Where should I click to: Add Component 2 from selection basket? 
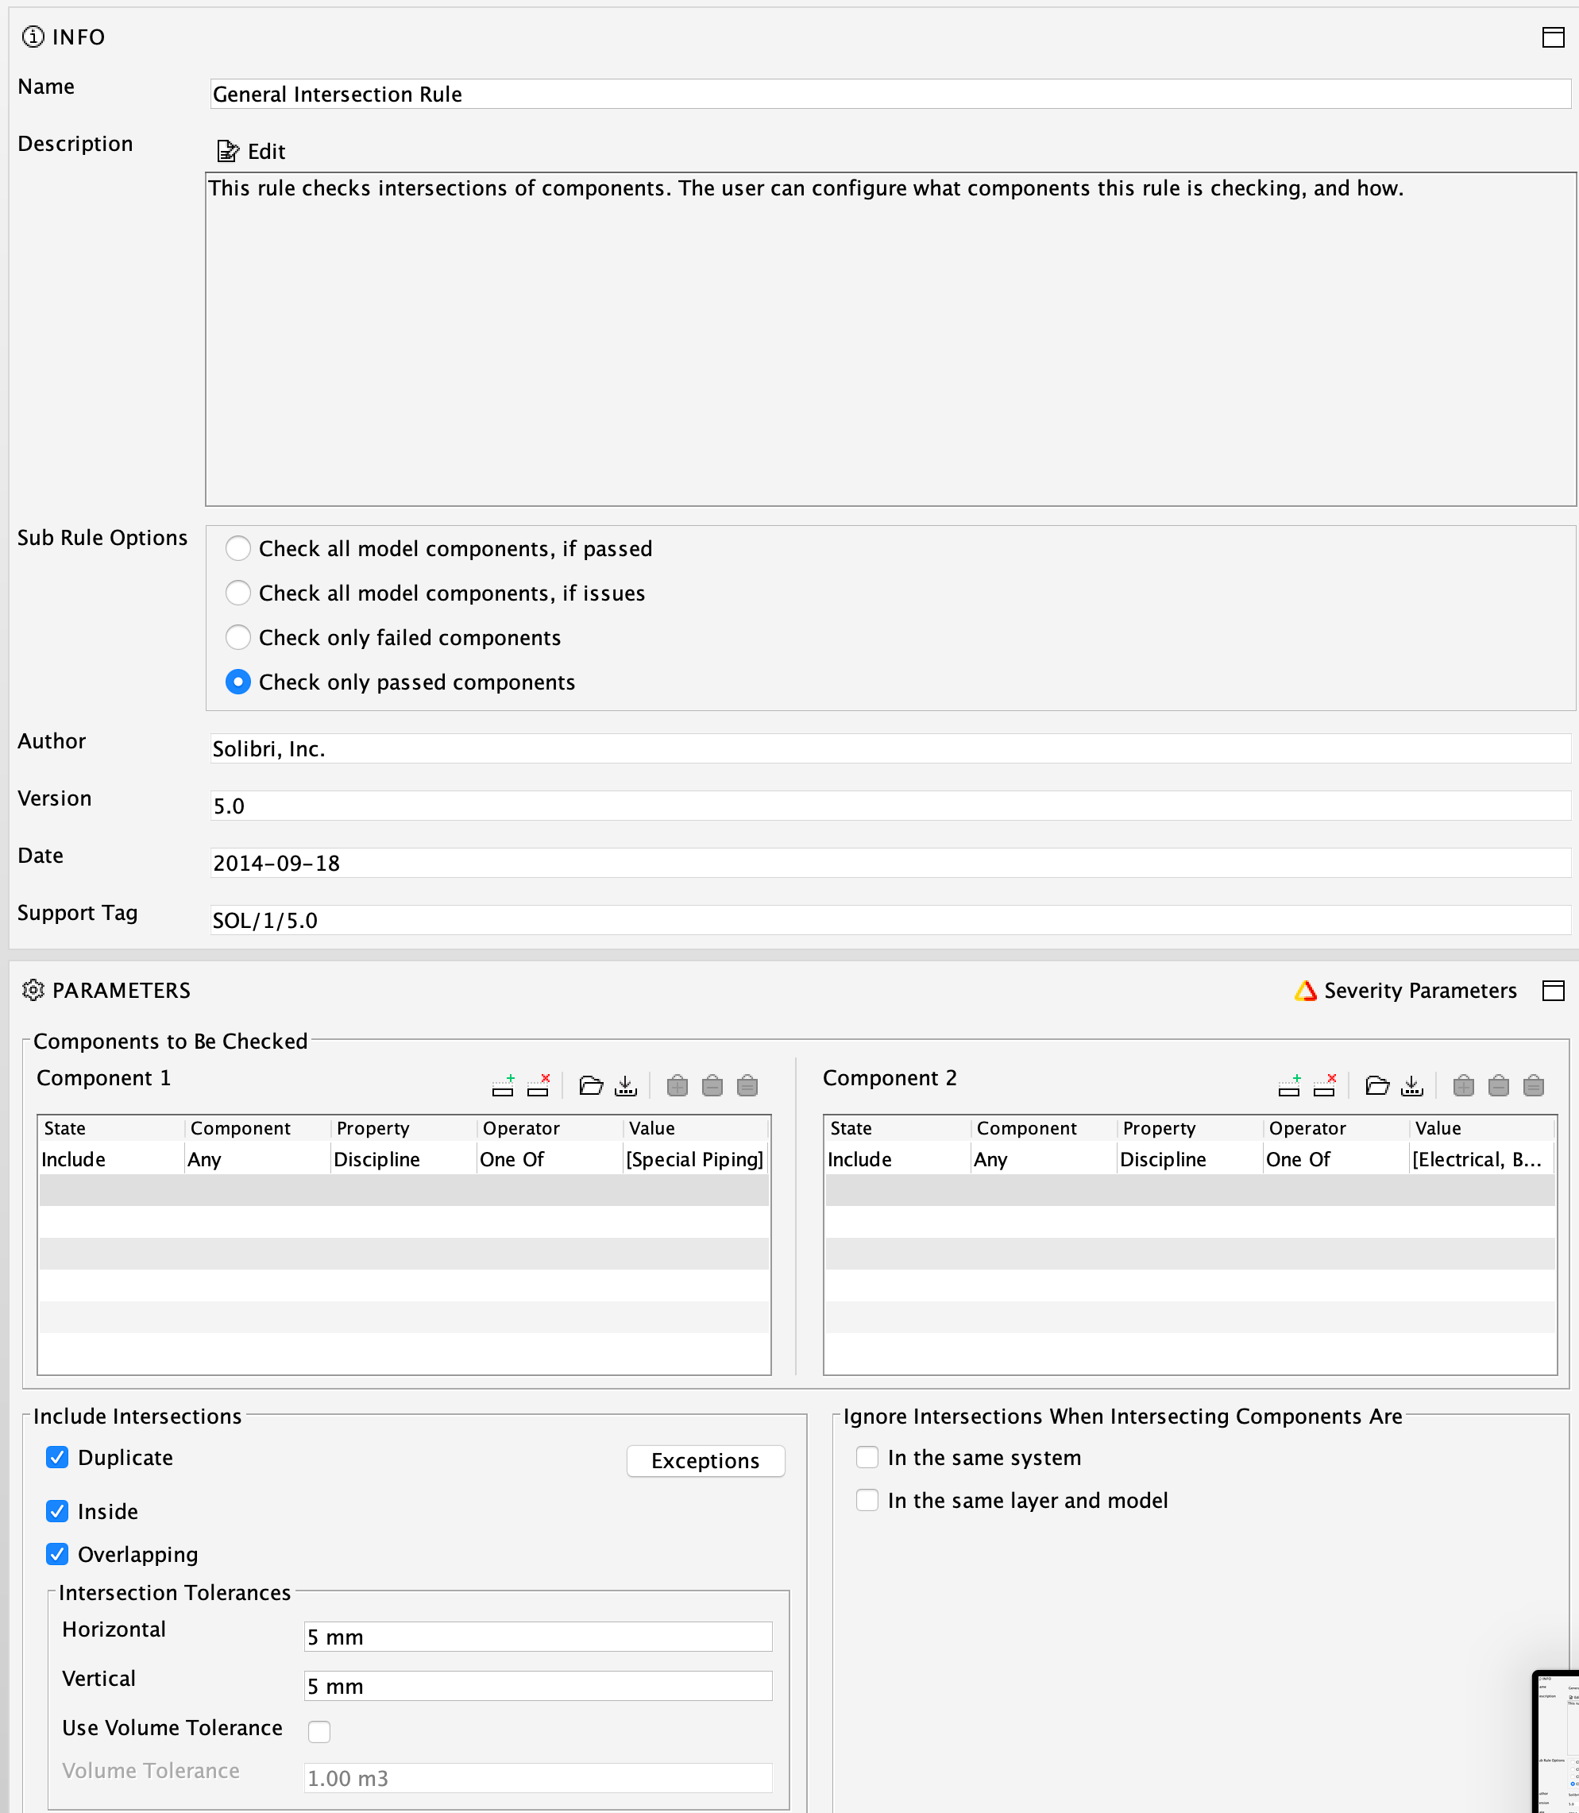[x=1464, y=1085]
